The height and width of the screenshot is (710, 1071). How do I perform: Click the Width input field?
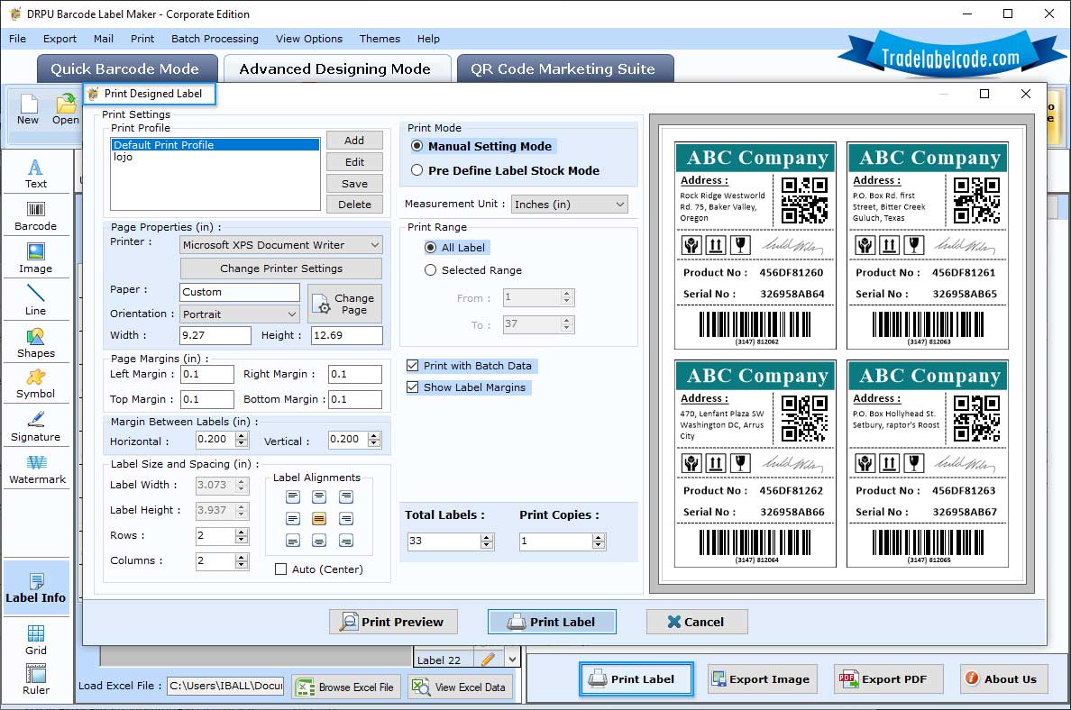click(x=215, y=335)
